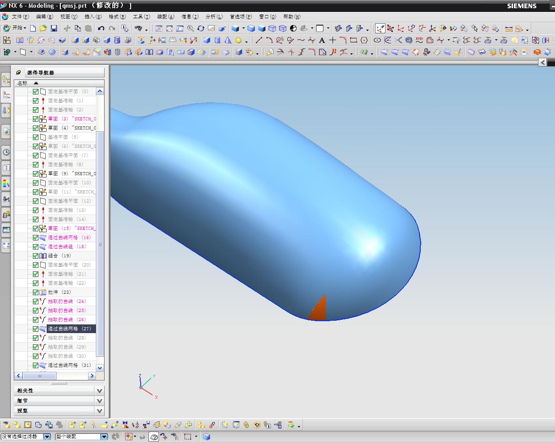Open the 没有选择过滤器 selection filter dropdown
Viewport: 555px width, 443px height.
[47, 437]
